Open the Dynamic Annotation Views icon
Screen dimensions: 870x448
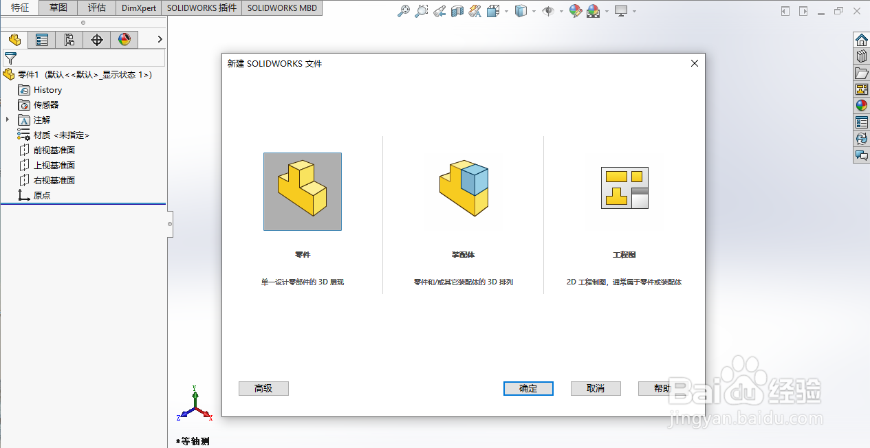(x=475, y=11)
